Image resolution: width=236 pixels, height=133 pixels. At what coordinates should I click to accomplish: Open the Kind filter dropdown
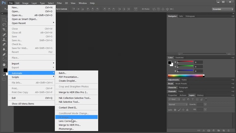[x=174, y=99]
